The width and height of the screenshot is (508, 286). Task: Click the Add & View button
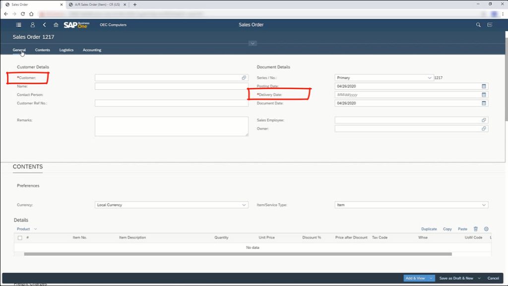click(x=415, y=278)
